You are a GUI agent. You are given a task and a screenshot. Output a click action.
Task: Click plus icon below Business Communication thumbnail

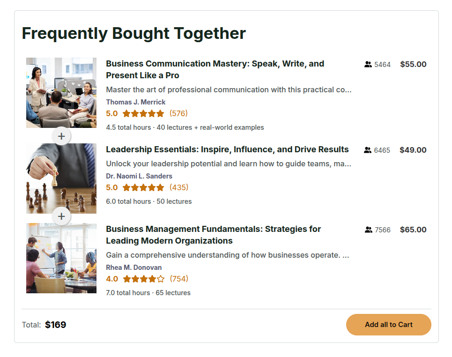[61, 136]
